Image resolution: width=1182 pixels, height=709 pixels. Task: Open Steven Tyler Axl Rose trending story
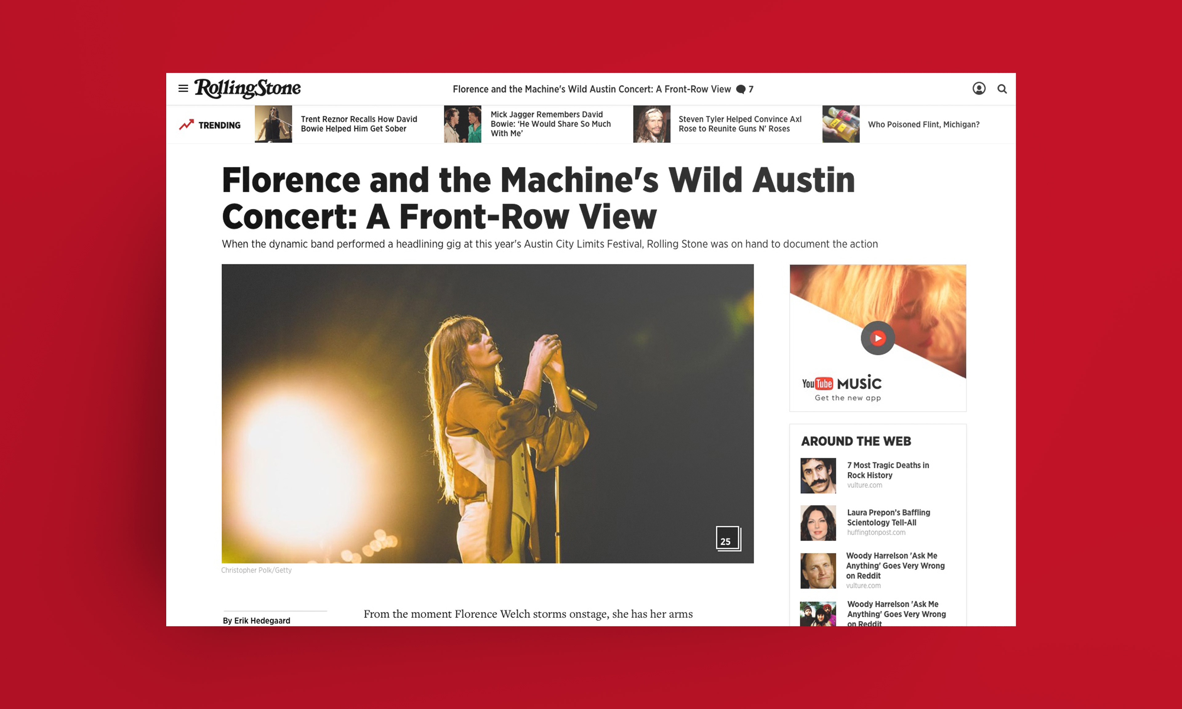[x=740, y=124]
